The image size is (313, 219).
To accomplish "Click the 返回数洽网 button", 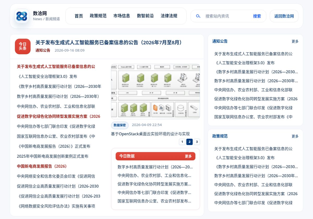I will (x=284, y=16).
